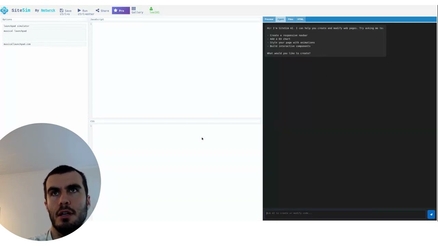
Task: Click the Run icon
Action: [79, 11]
